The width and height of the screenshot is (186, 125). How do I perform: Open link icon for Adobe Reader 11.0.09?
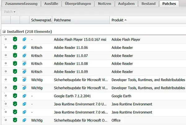tap(24, 71)
